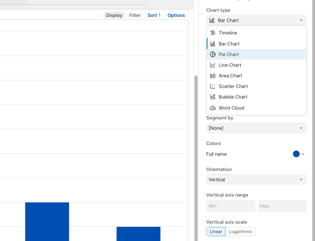Open the Full name blue color swatch
The width and height of the screenshot is (315, 241).
click(296, 154)
